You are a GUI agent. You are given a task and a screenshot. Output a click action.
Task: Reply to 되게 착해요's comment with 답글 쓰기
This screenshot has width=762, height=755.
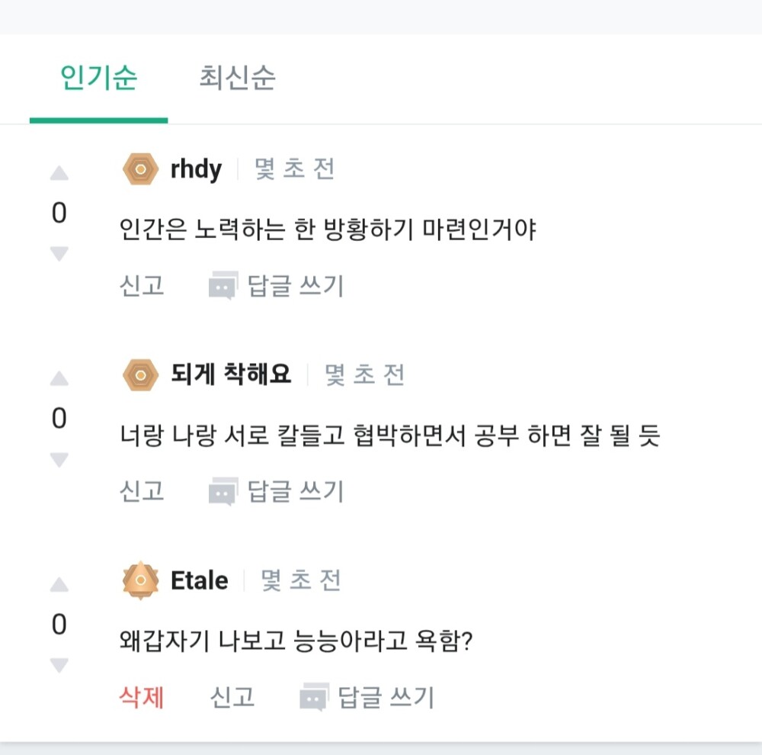[277, 492]
